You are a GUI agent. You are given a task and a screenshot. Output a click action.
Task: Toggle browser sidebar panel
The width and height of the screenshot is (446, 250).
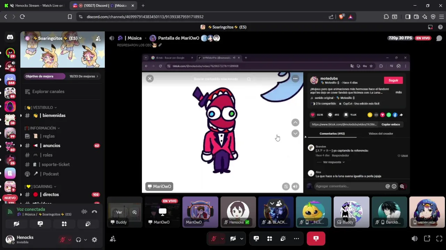pos(408,17)
